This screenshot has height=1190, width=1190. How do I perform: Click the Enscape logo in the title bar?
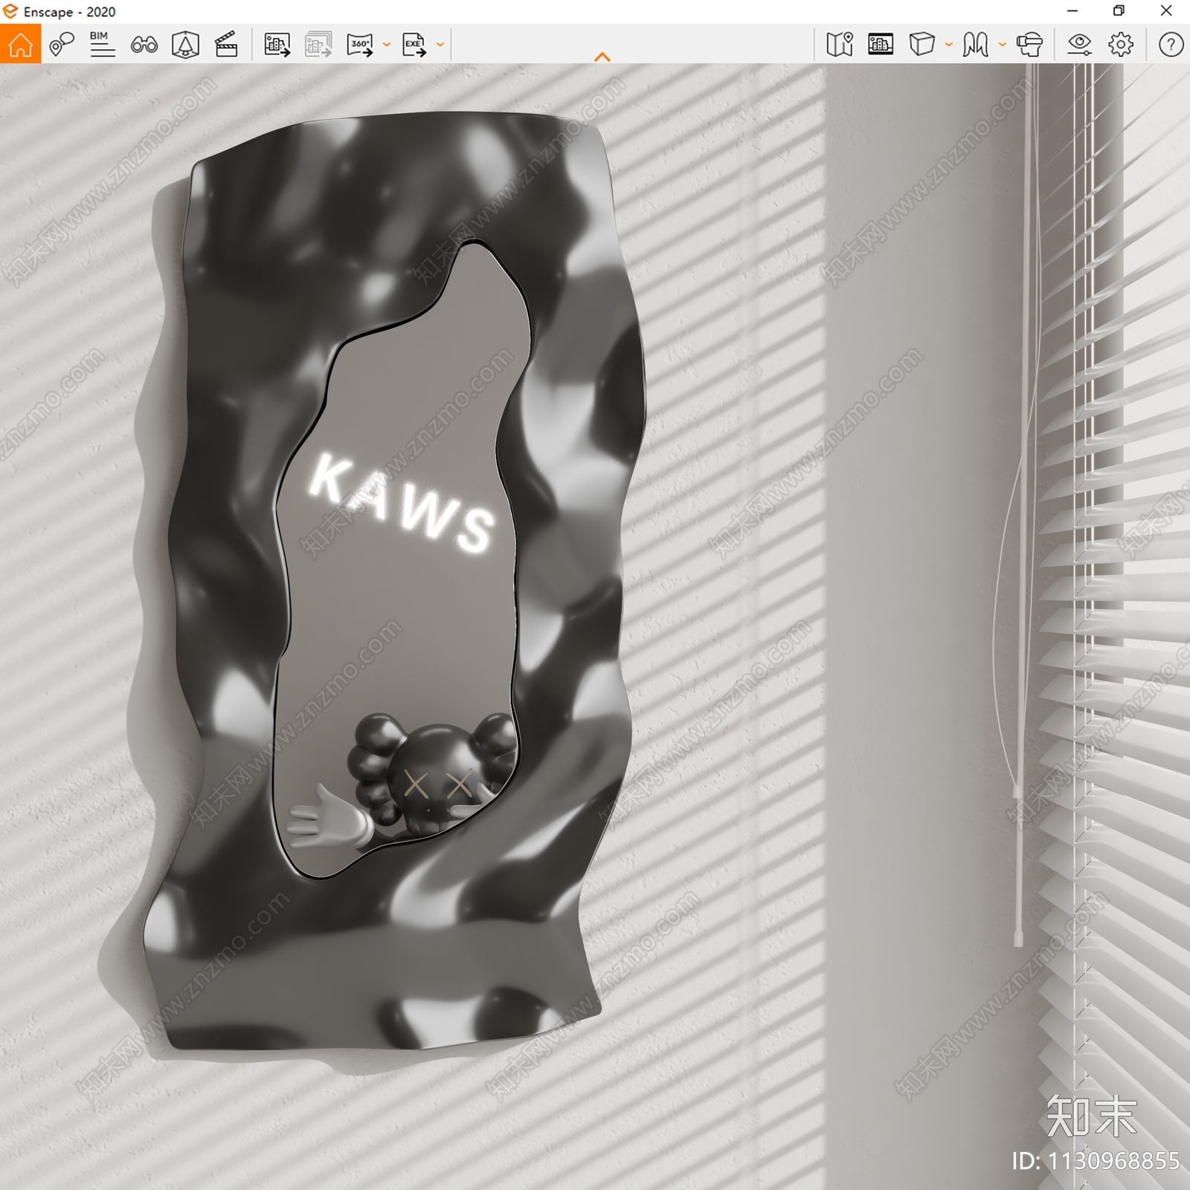tap(10, 11)
